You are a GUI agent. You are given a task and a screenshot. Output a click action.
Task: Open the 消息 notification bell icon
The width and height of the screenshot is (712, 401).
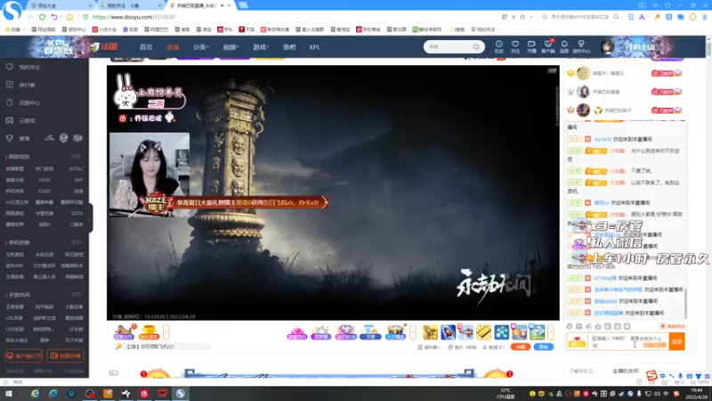click(x=564, y=46)
